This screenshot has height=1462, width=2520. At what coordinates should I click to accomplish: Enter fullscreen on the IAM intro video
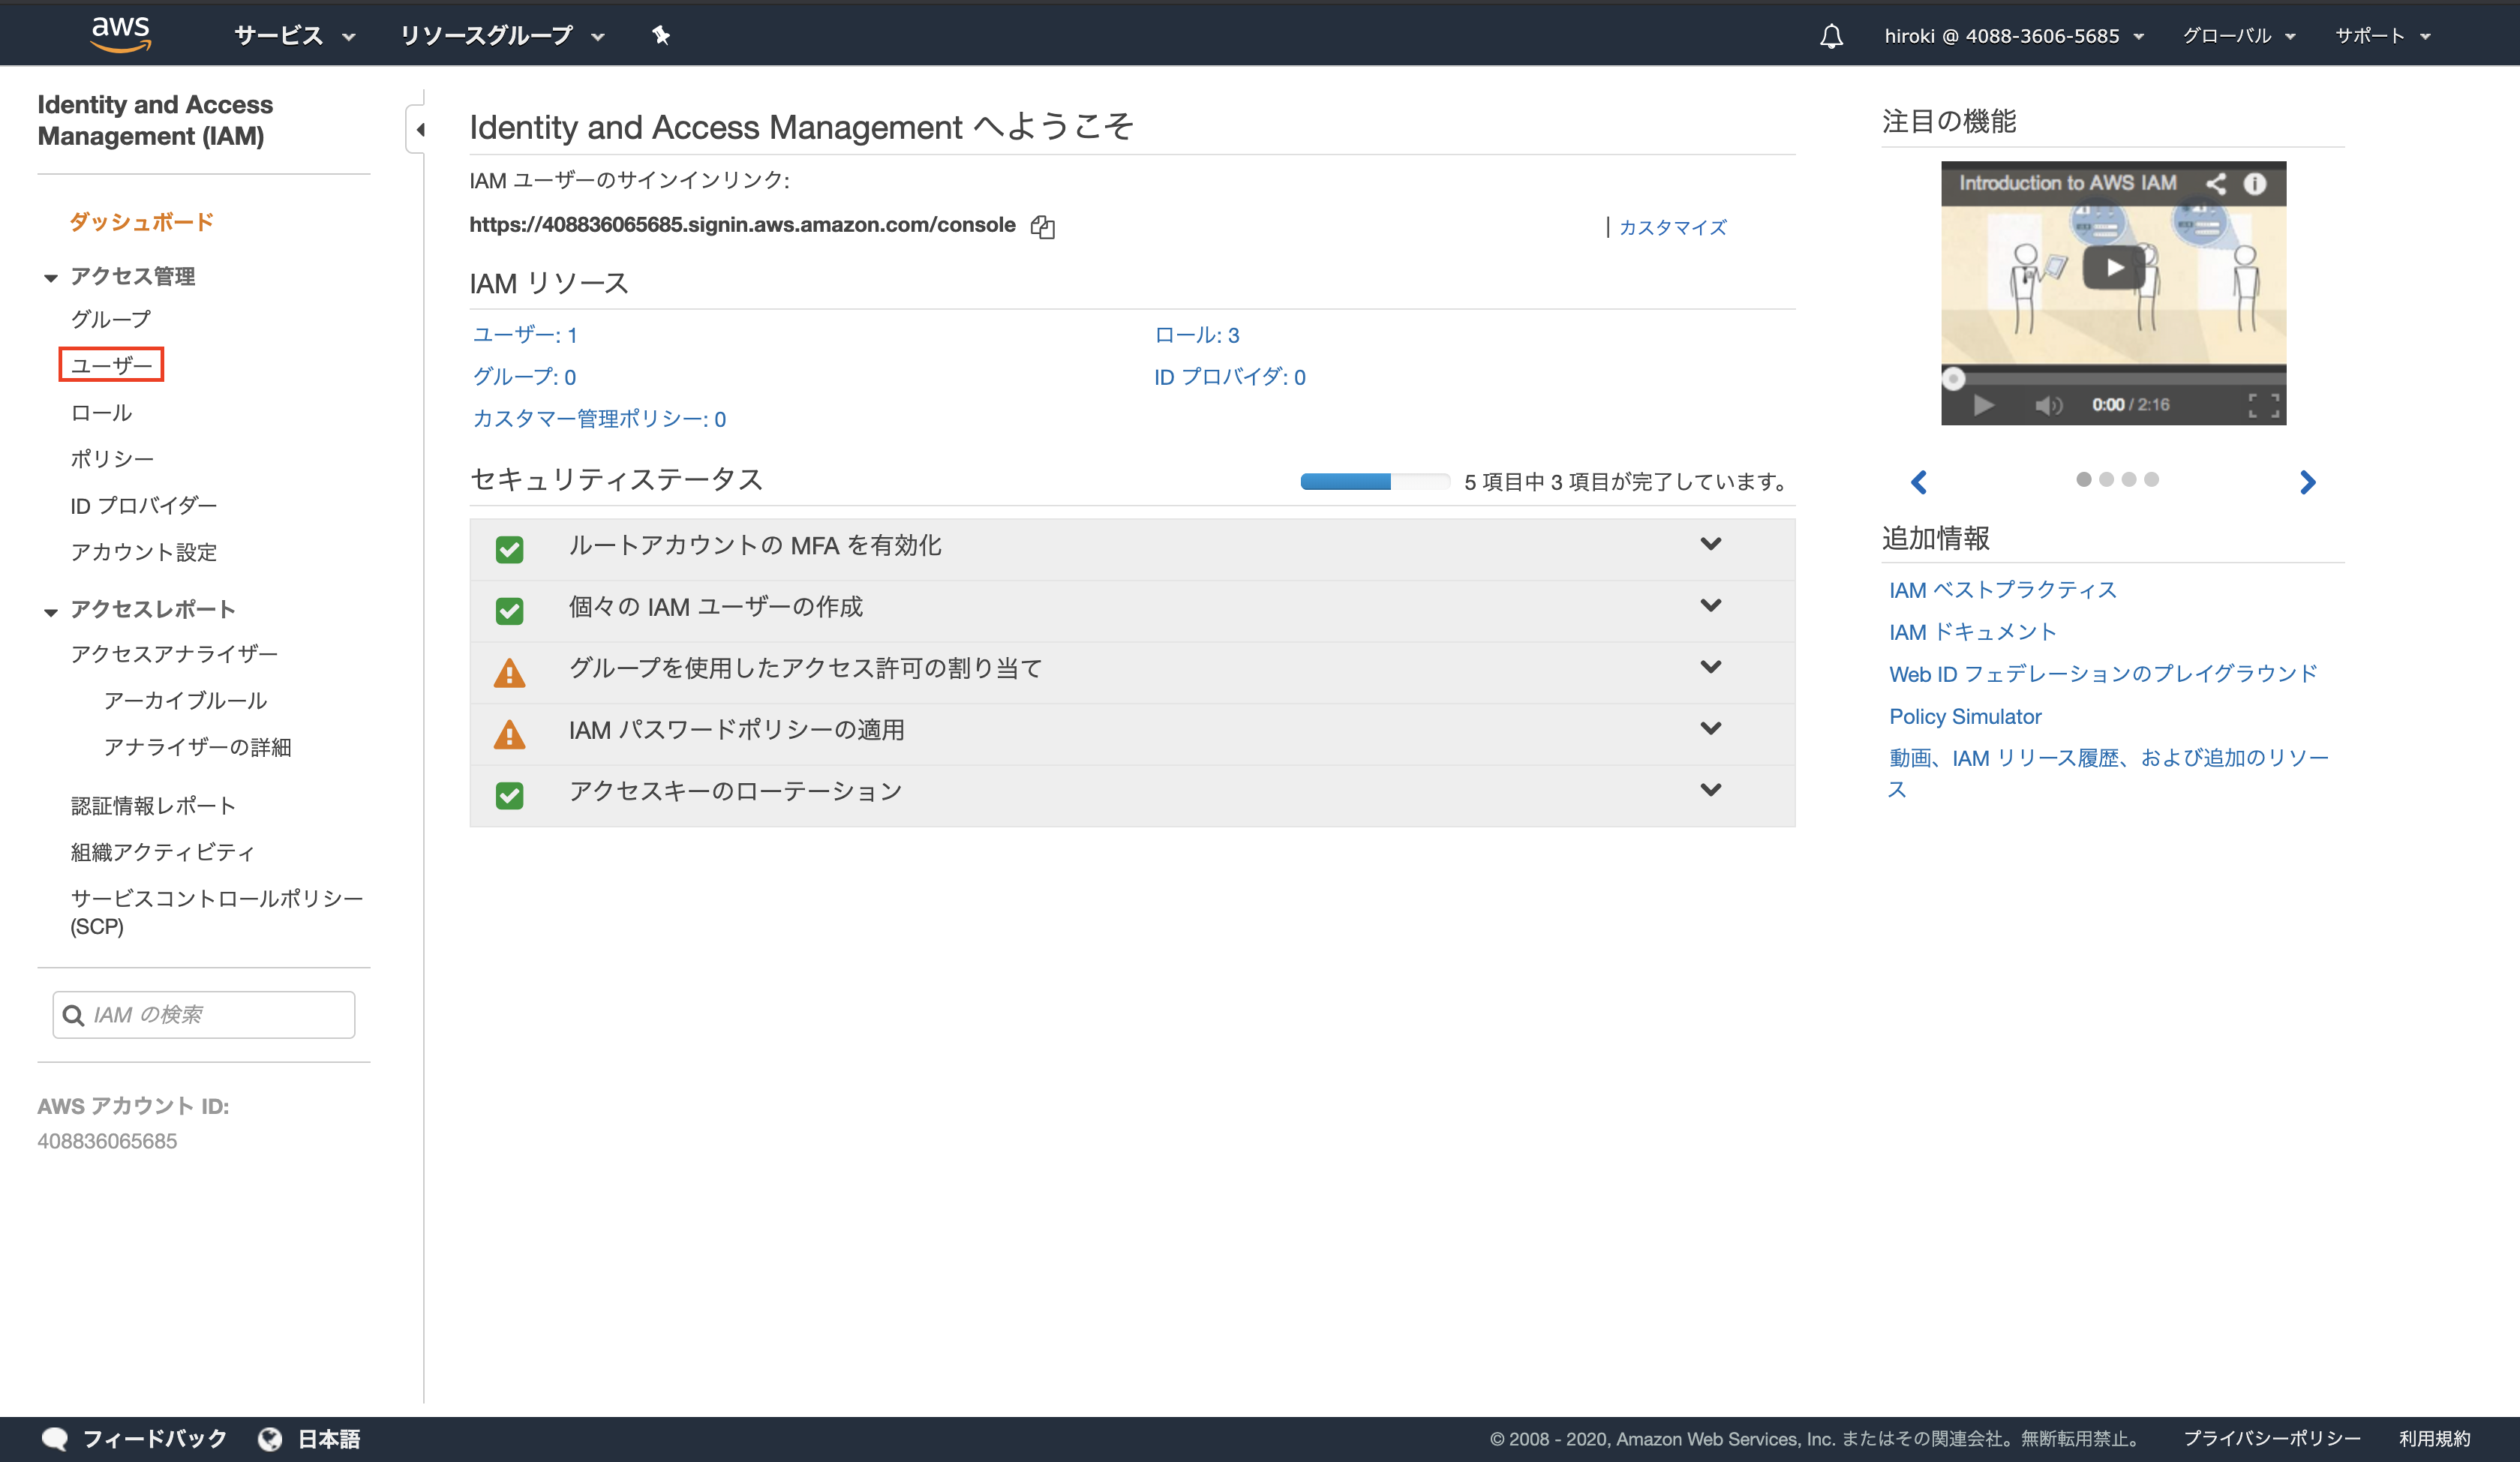[2263, 405]
